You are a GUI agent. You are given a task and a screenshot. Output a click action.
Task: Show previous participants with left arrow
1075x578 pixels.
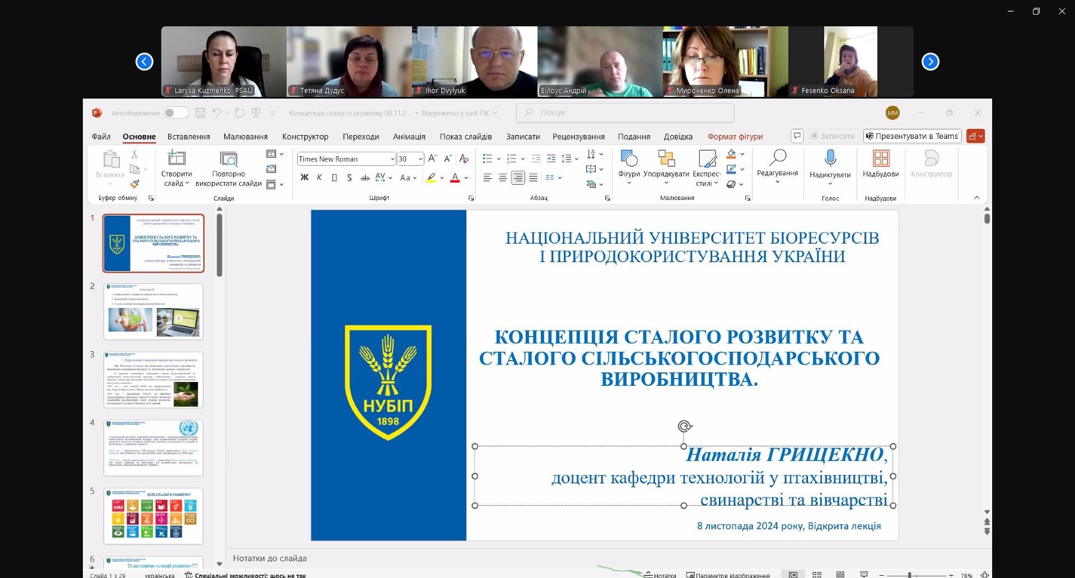144,62
